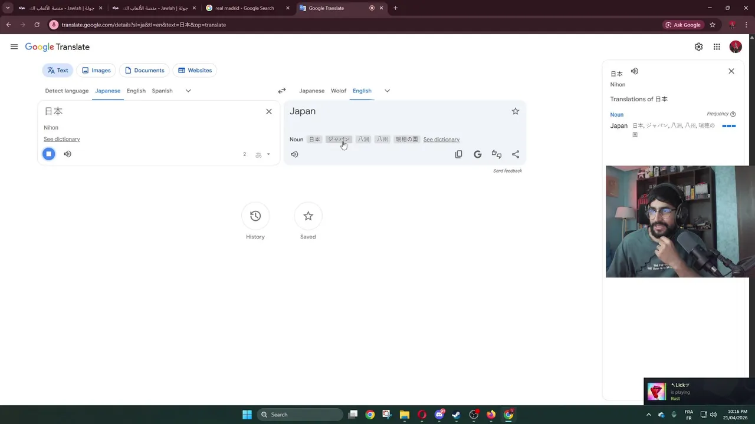Clear the source text with the X

269,111
